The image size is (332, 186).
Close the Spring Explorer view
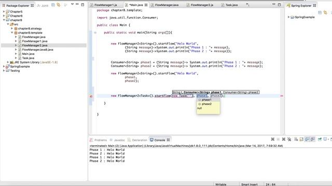click(x=314, y=6)
